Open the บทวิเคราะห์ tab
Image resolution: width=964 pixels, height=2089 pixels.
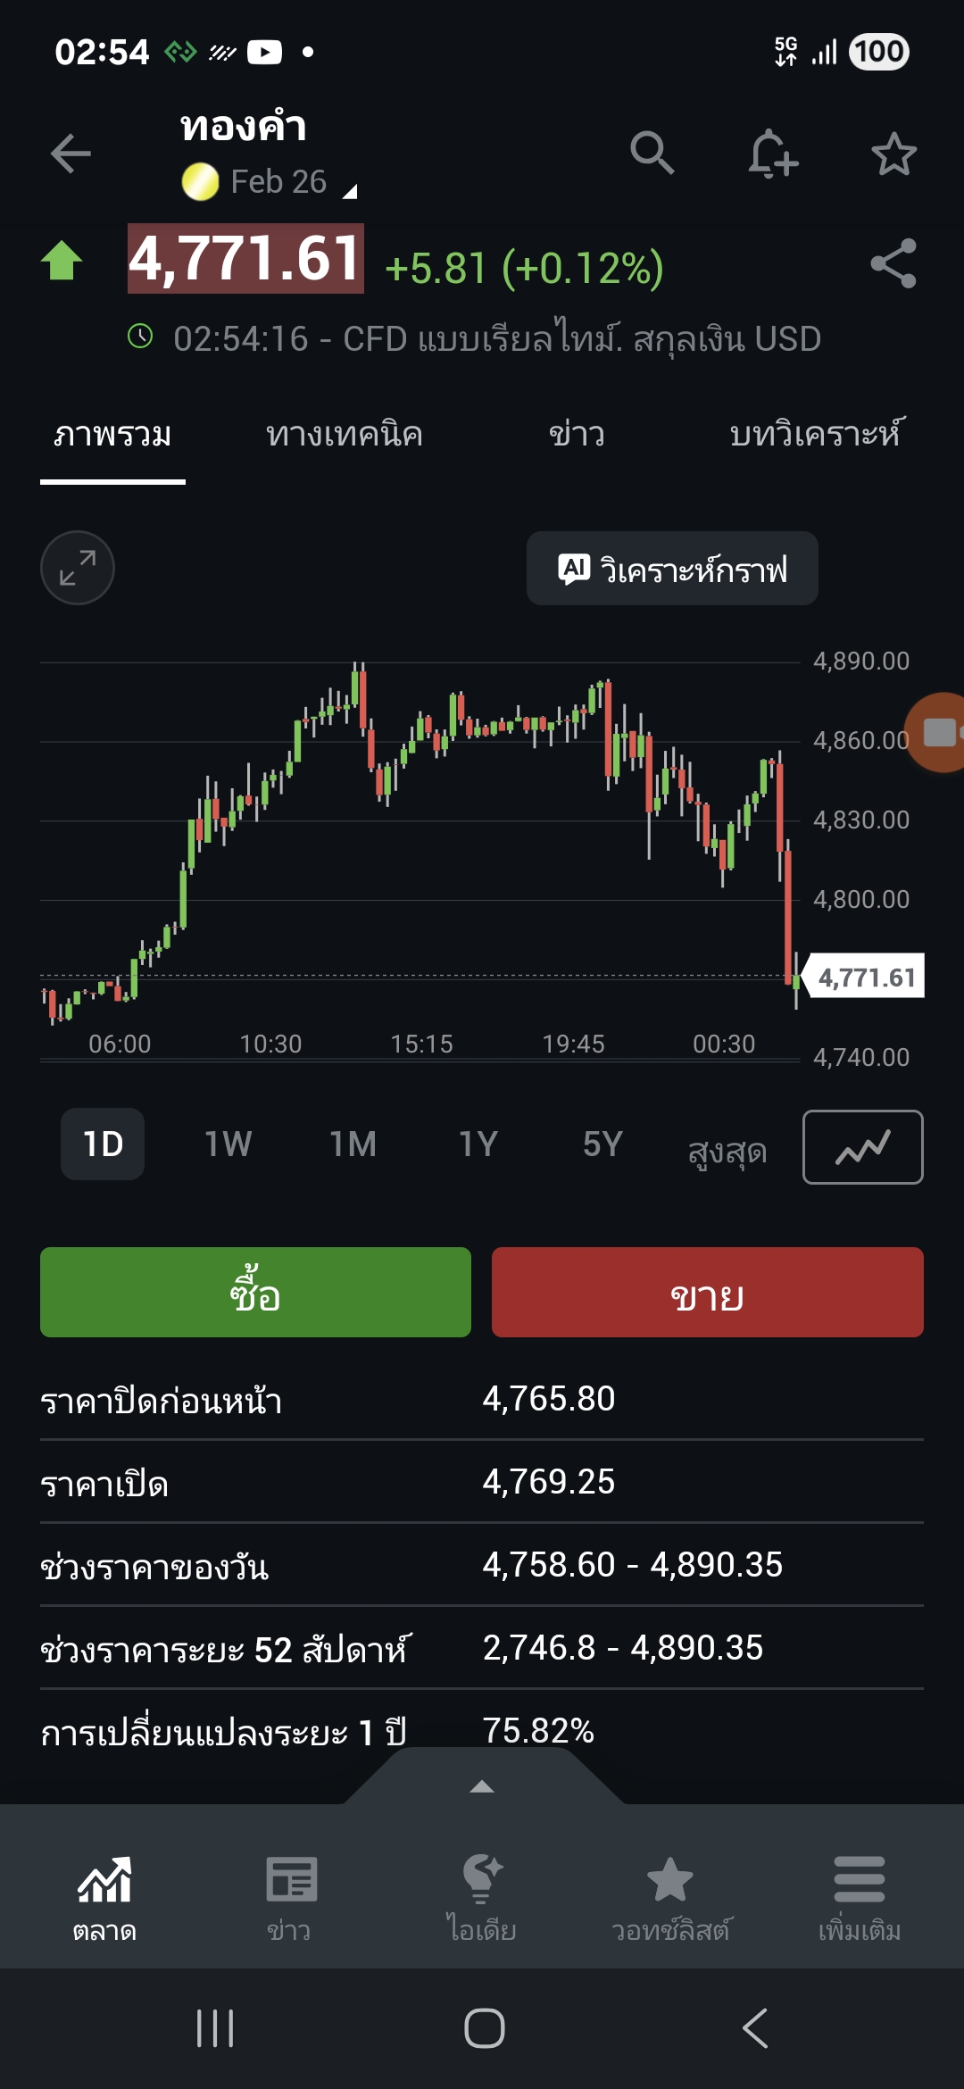click(817, 435)
